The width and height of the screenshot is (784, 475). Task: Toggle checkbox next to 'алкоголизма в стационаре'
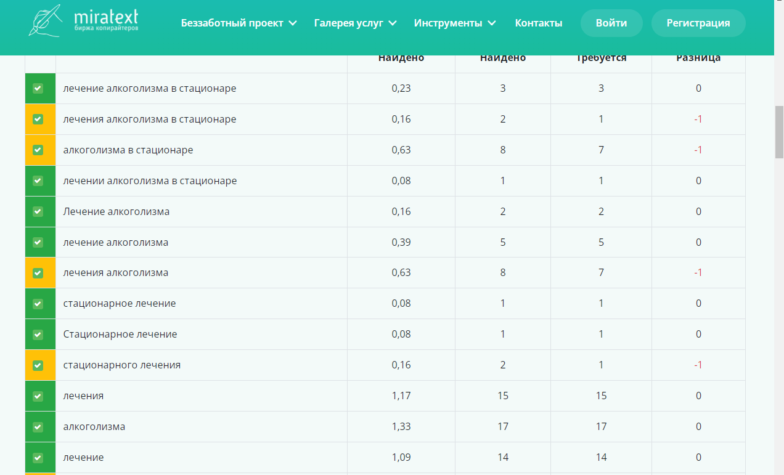38,150
